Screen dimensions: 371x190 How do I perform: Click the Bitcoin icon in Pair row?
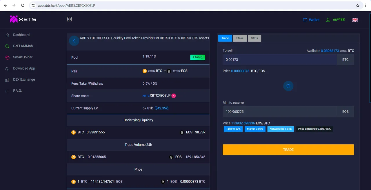pyautogui.click(x=145, y=71)
